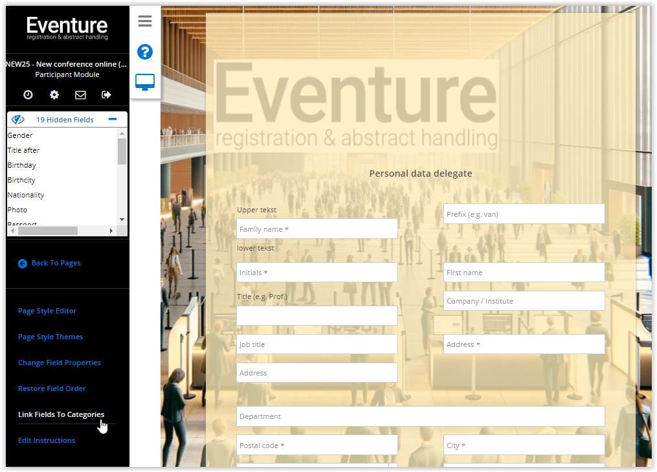Choose Restore Field Order
The width and height of the screenshot is (657, 472).
click(x=52, y=388)
